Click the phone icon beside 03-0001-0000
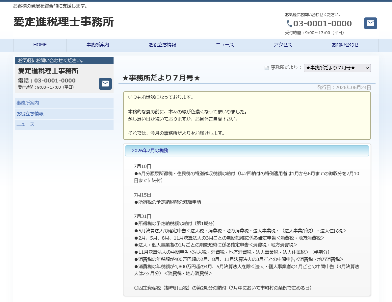The image size is (392, 302). point(290,24)
